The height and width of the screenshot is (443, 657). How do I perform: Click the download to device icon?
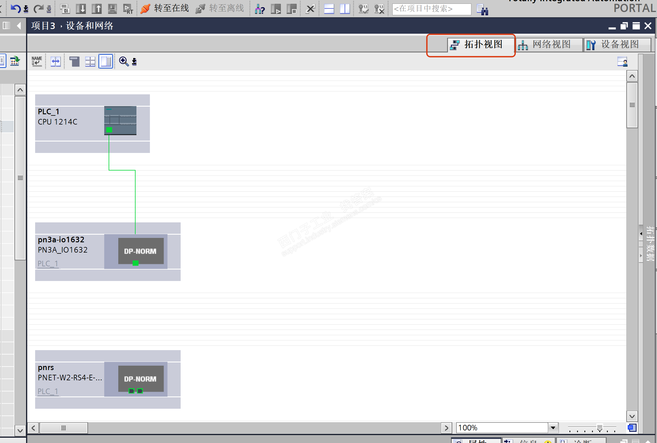coord(81,9)
